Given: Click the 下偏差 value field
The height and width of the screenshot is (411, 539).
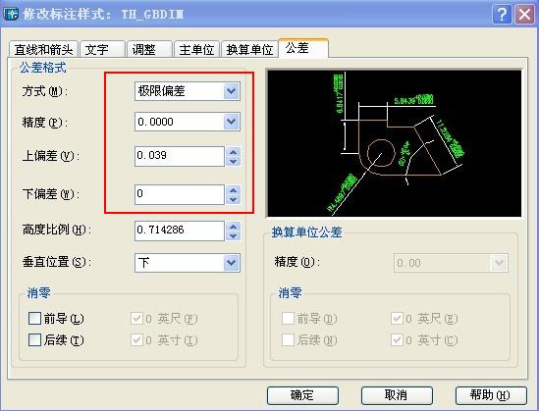Looking at the screenshot, I should click(x=180, y=194).
